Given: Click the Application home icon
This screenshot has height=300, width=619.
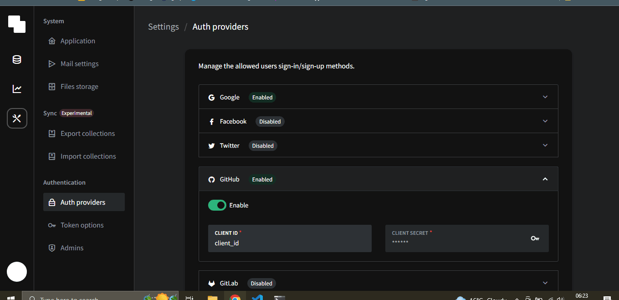Looking at the screenshot, I should tap(52, 41).
